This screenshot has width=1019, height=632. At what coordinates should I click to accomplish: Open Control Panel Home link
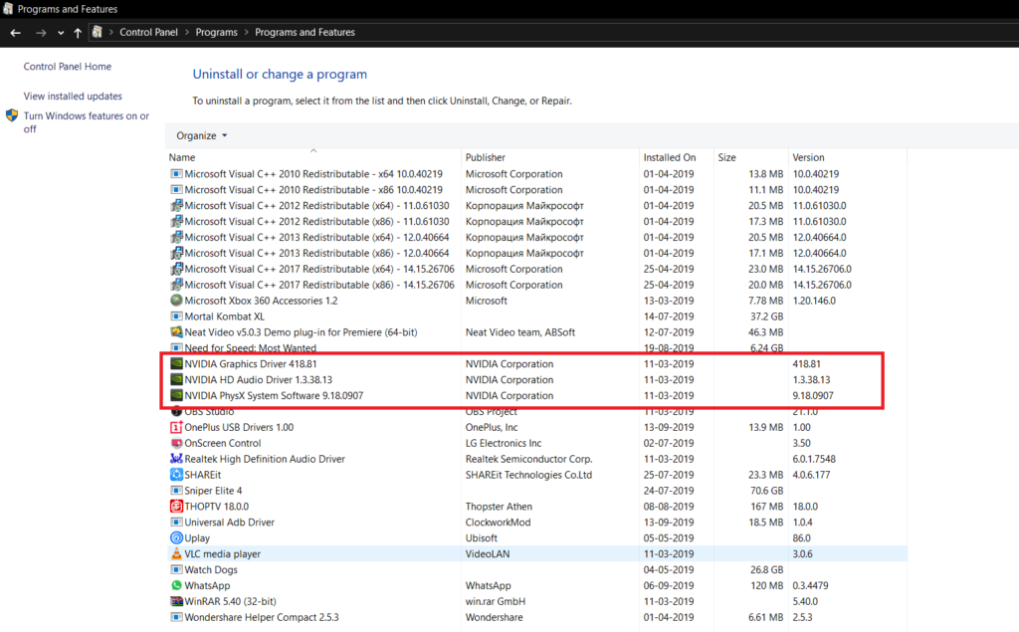click(68, 67)
